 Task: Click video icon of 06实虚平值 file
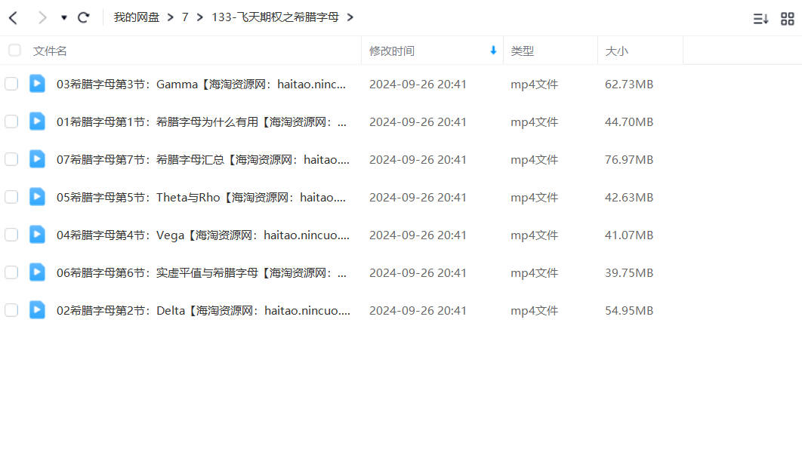point(37,272)
